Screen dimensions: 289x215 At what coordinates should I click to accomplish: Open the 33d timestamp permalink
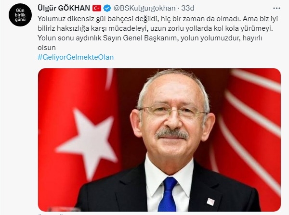(x=188, y=8)
